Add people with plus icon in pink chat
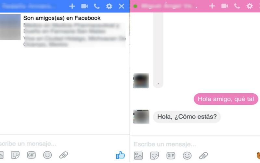The image size is (260, 163). pyautogui.click(x=212, y=6)
